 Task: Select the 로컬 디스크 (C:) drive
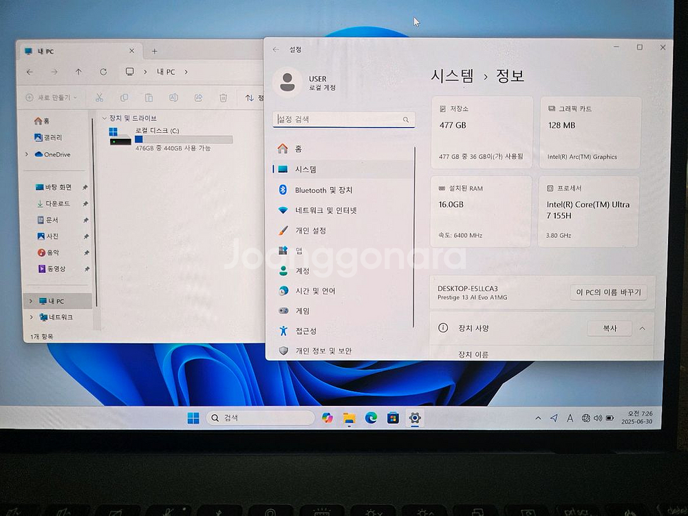coord(171,139)
